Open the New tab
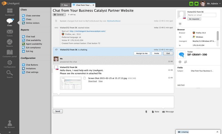The height and width of the screenshot is (134, 222). (65, 5)
